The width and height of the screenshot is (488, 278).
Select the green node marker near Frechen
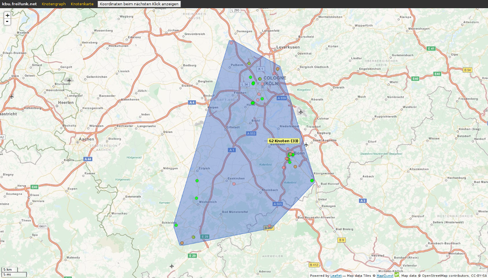tap(253, 103)
